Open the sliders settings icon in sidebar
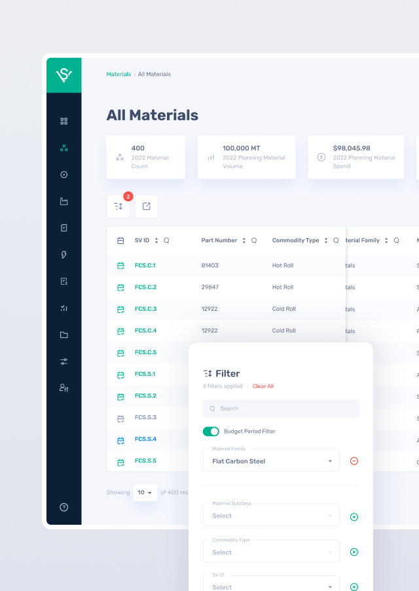This screenshot has height=591, width=419. click(64, 361)
